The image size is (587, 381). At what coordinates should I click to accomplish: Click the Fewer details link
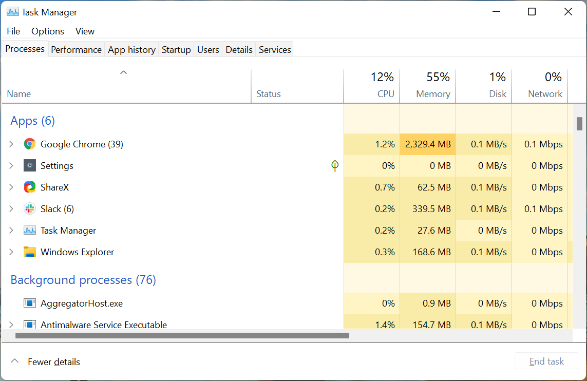tap(54, 361)
